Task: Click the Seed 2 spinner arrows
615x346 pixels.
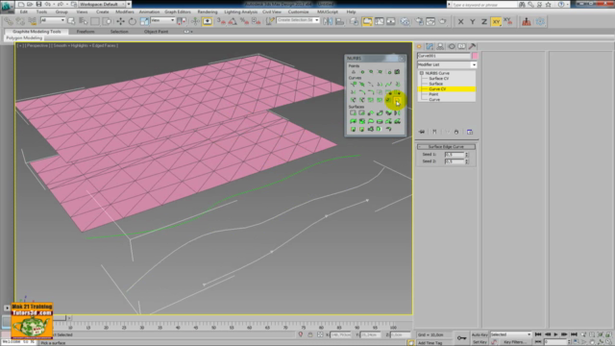Action: tap(467, 161)
